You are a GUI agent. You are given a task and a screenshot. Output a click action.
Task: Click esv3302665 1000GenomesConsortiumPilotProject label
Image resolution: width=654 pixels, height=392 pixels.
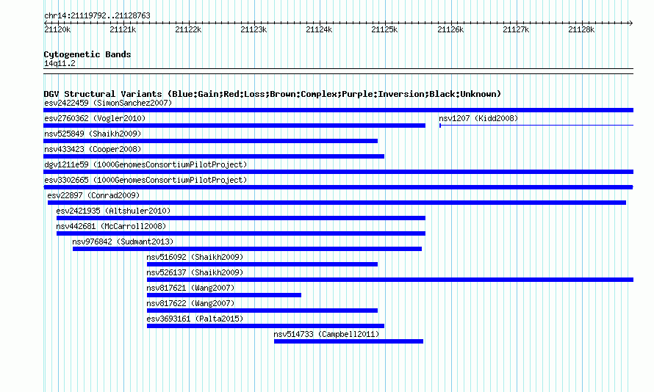point(145,180)
